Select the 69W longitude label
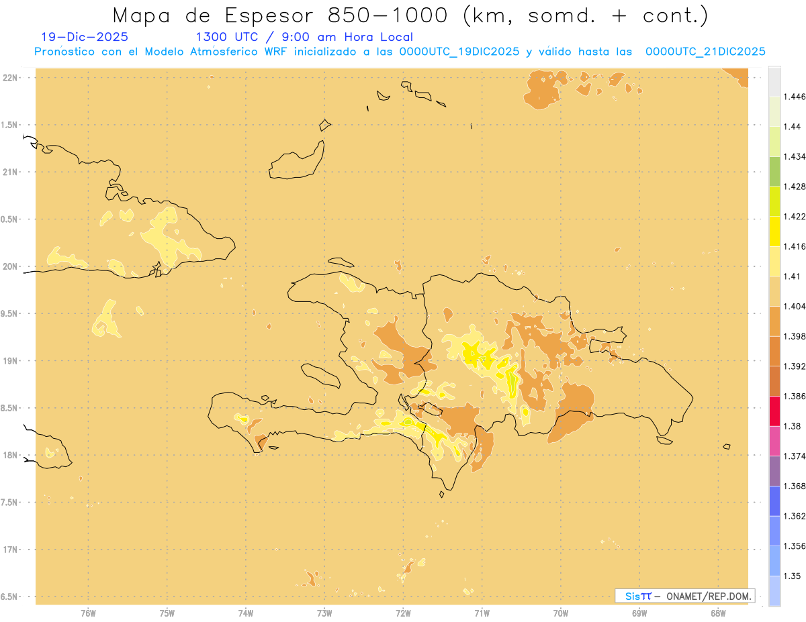 [x=639, y=613]
